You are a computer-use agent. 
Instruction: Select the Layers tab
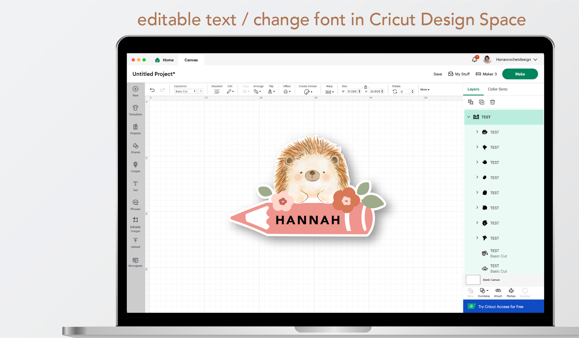click(x=473, y=89)
